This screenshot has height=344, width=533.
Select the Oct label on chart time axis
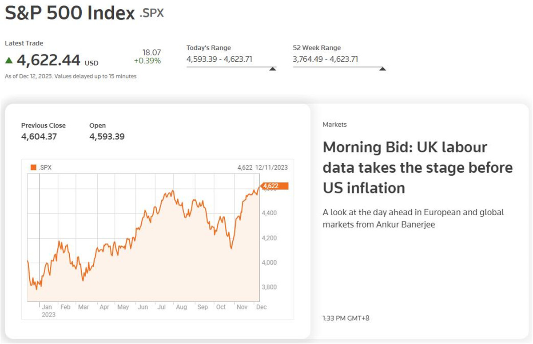click(221, 307)
